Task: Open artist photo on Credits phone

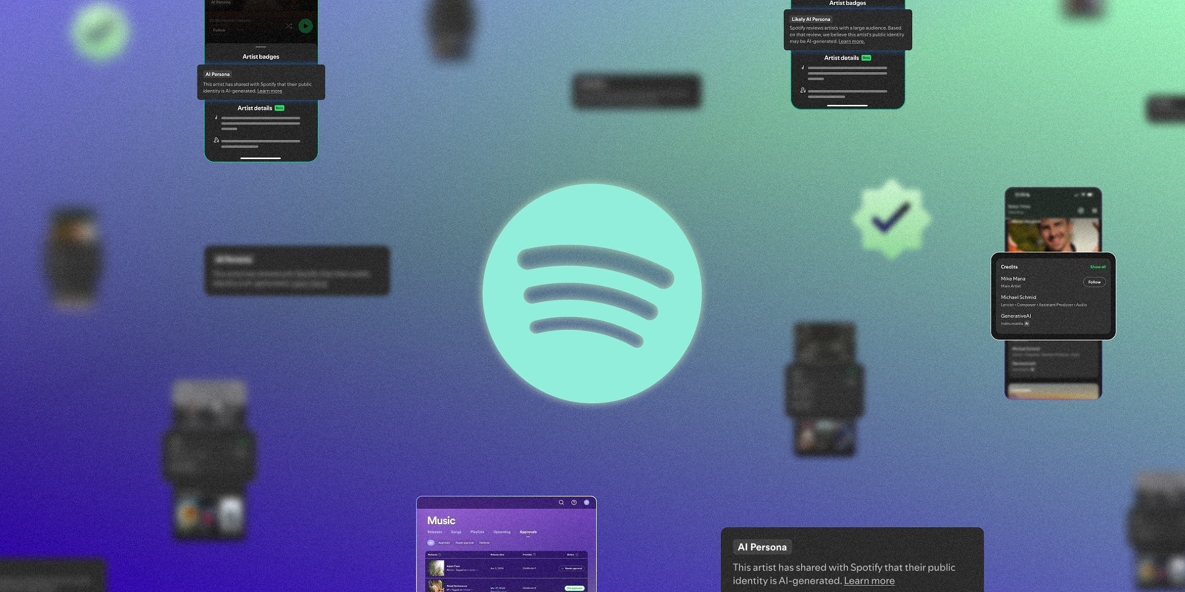Action: [1054, 235]
